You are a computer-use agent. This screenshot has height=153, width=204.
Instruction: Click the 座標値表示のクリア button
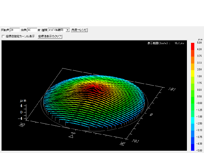click(50, 36)
